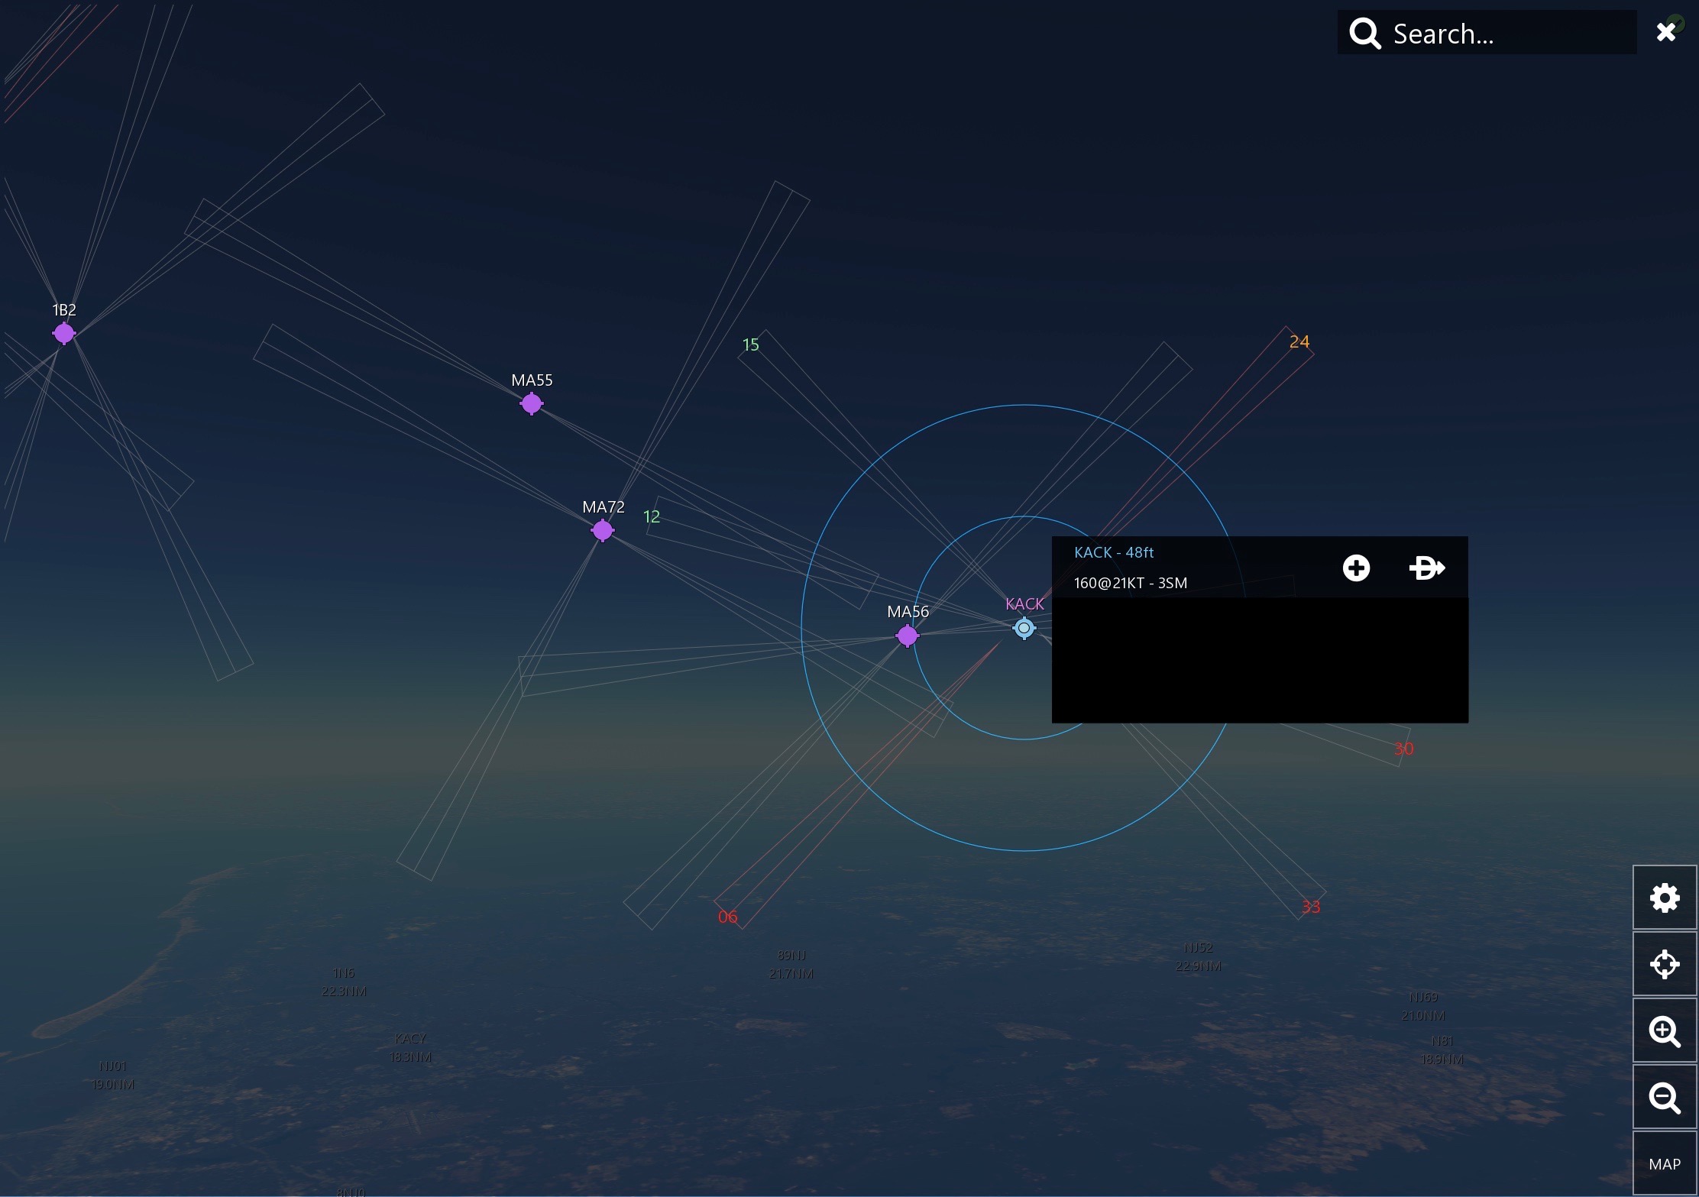Open settings gear button
The width and height of the screenshot is (1699, 1197).
(x=1664, y=898)
